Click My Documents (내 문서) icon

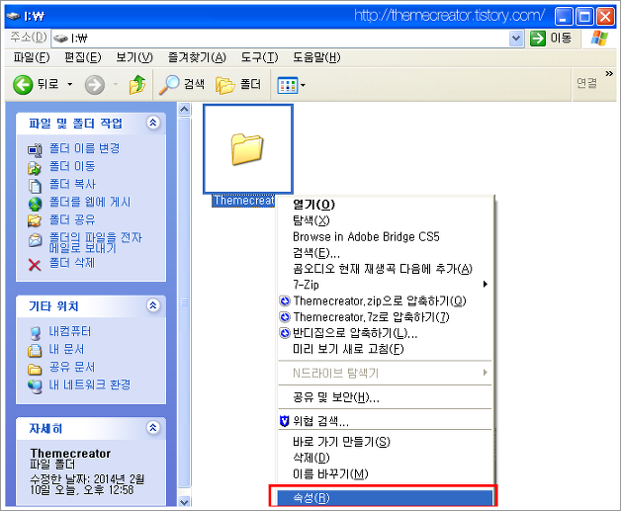(x=35, y=350)
